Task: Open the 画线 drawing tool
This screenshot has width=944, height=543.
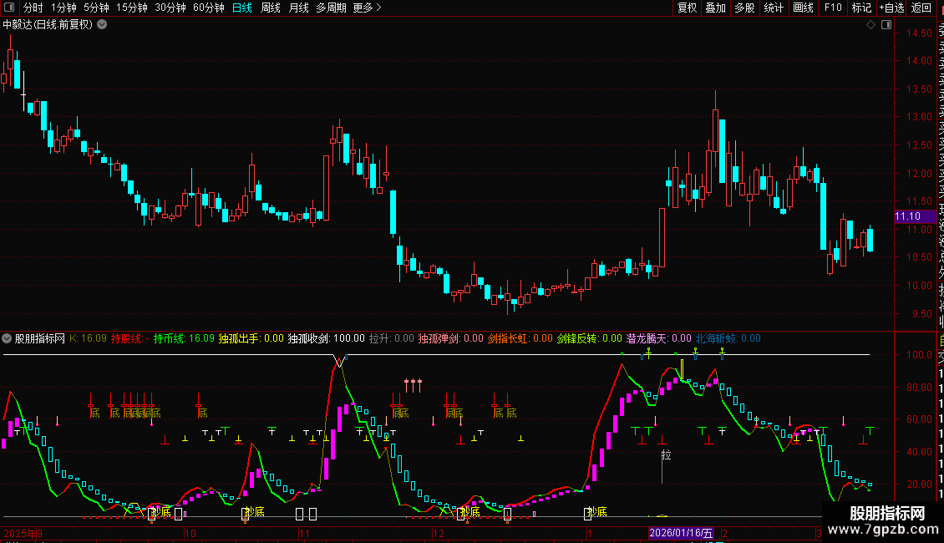Action: click(803, 8)
